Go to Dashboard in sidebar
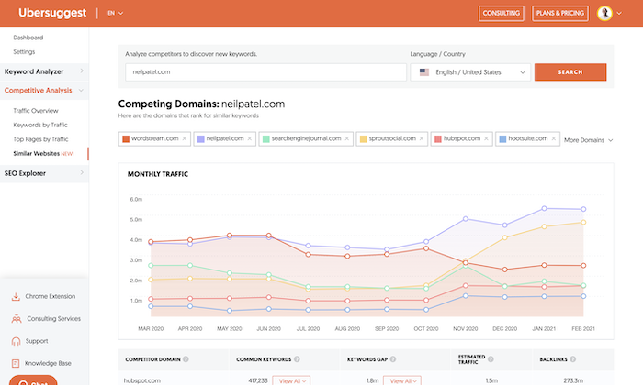Viewport: 643px width, 385px height. pyautogui.click(x=28, y=38)
